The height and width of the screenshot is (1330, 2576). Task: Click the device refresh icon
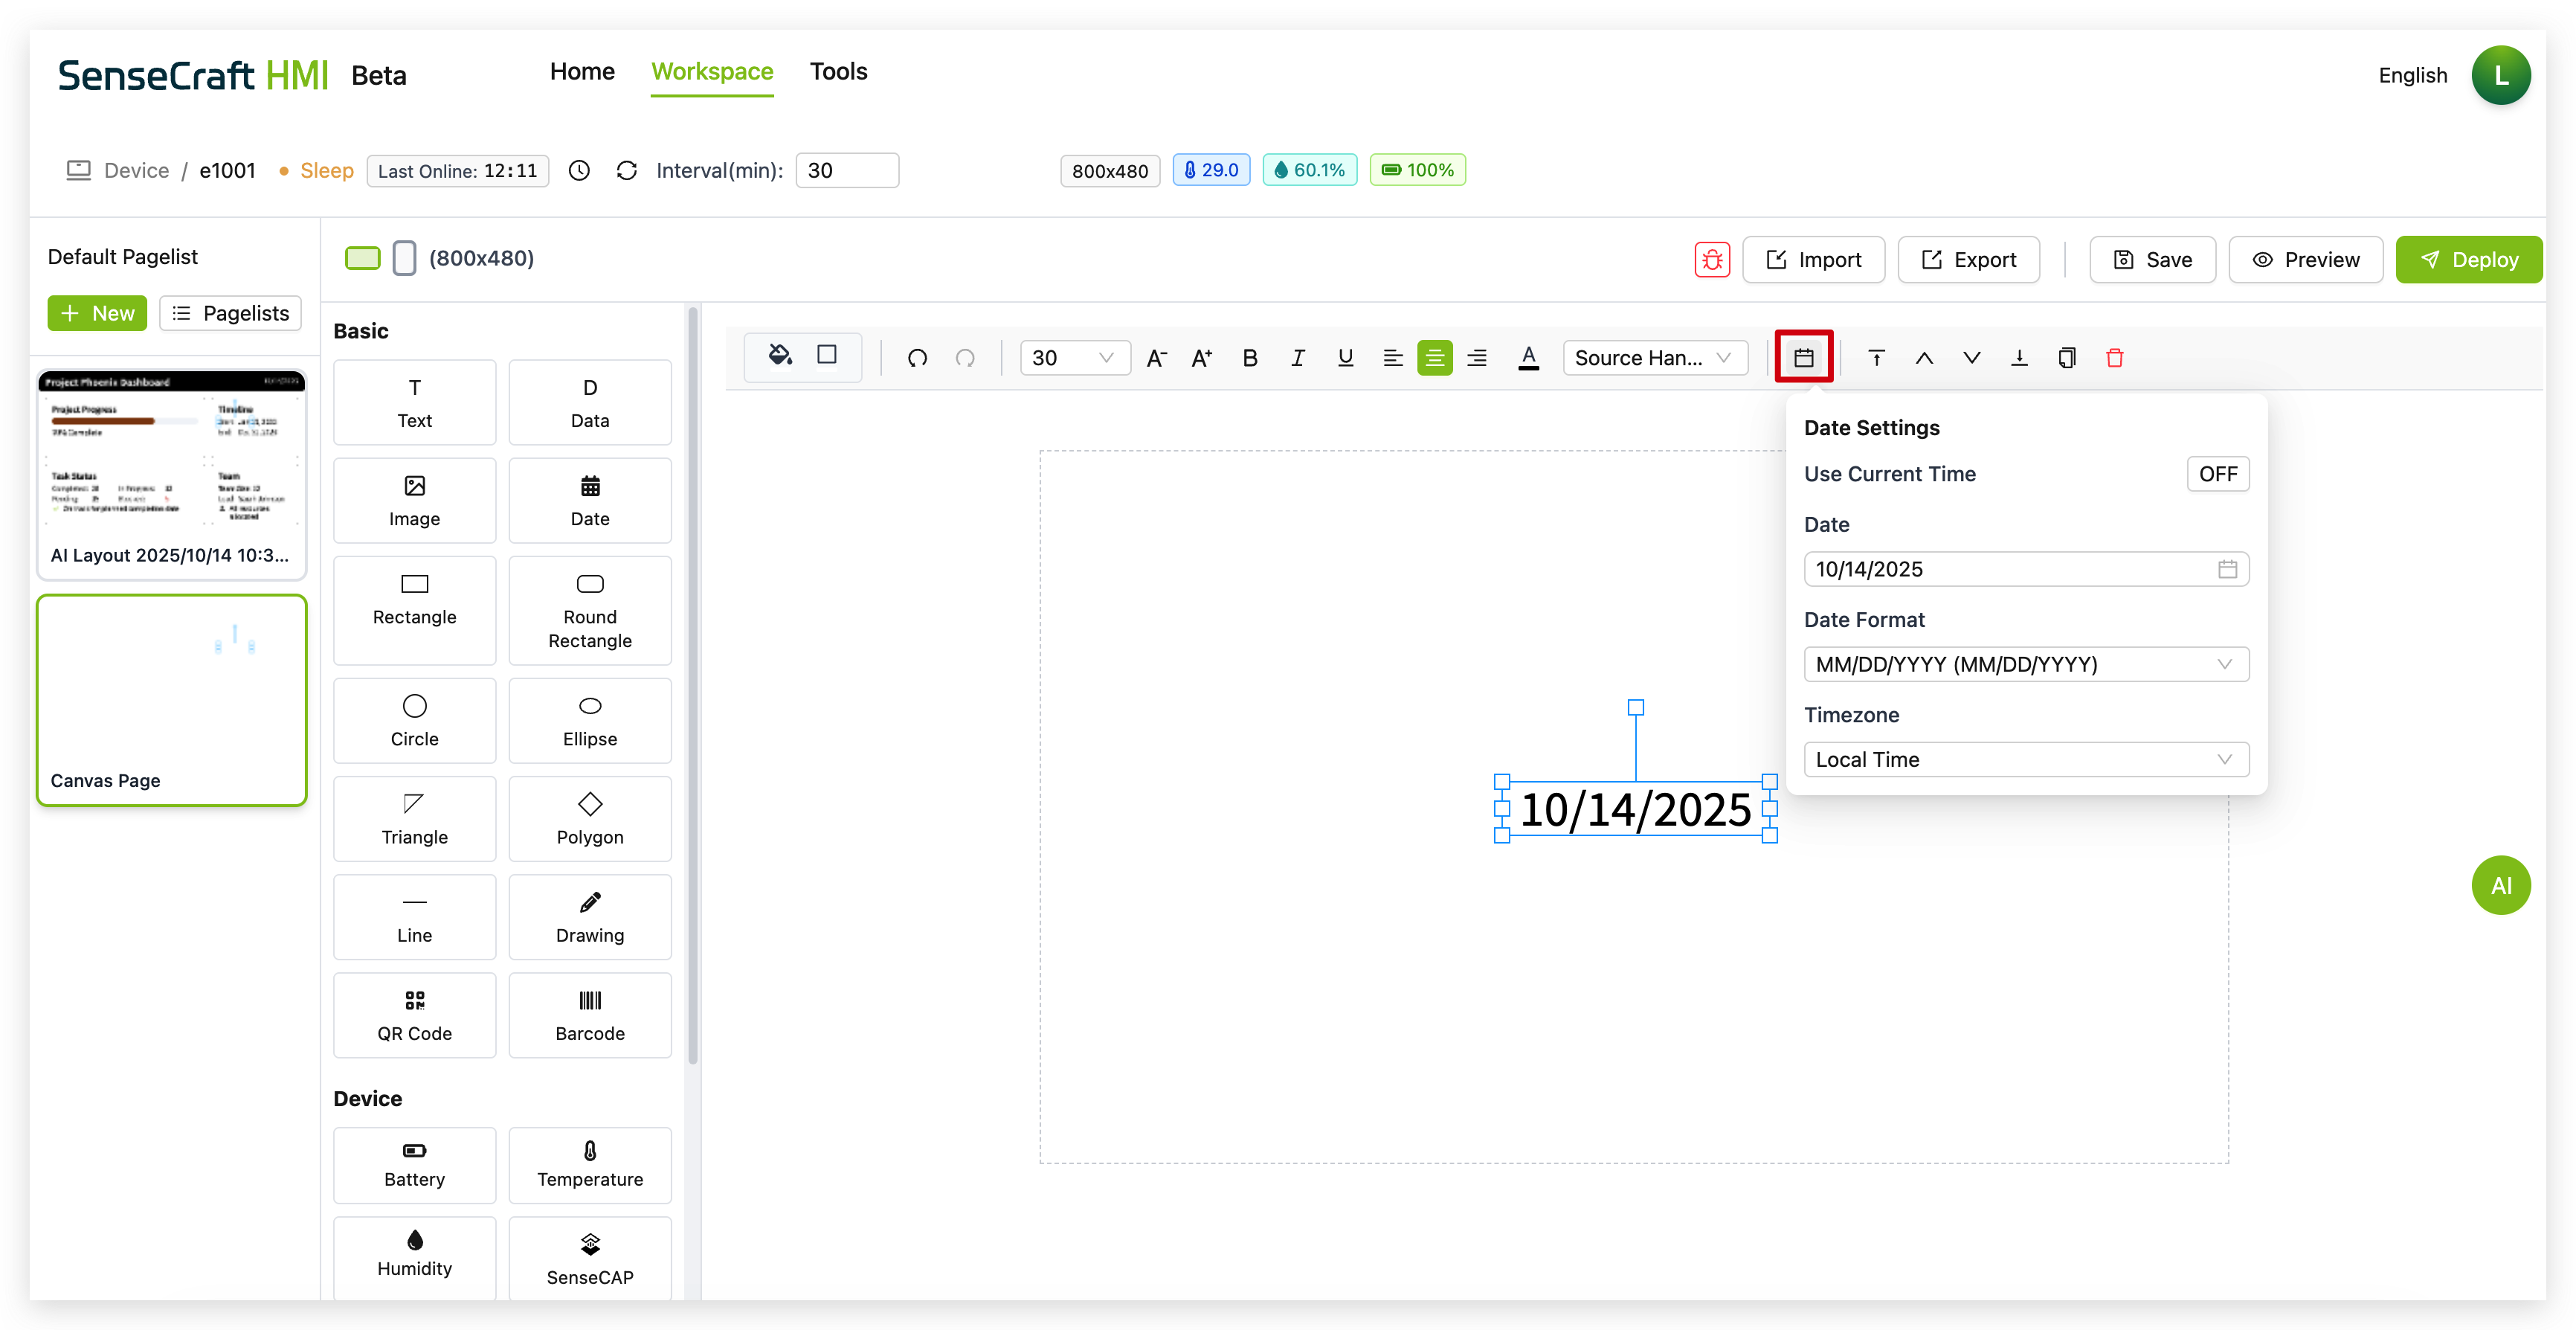point(626,171)
